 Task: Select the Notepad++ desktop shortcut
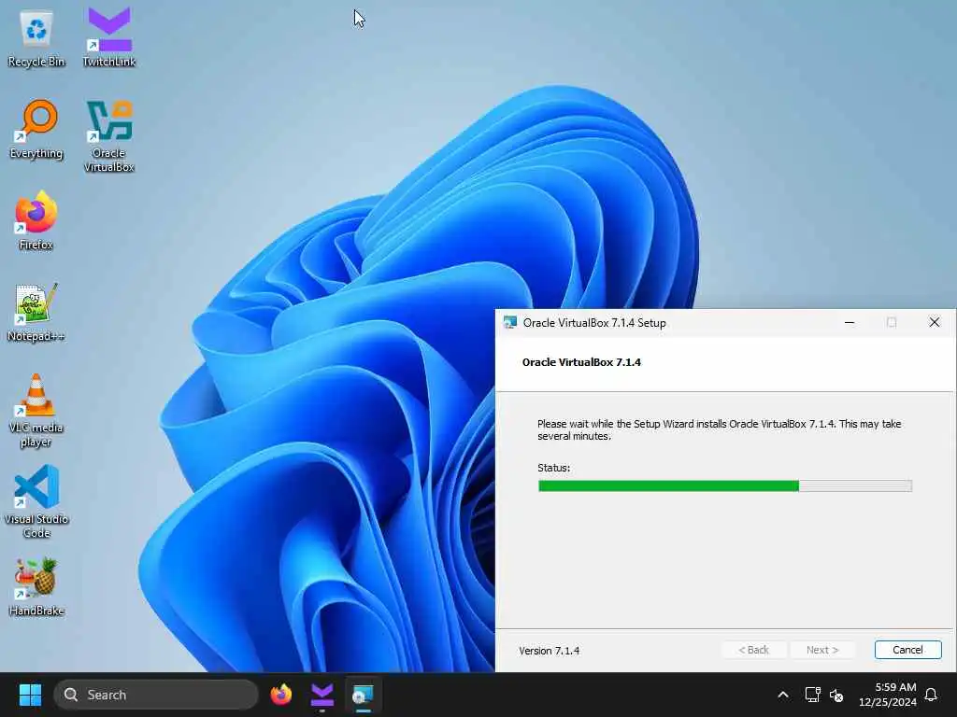coord(36,312)
